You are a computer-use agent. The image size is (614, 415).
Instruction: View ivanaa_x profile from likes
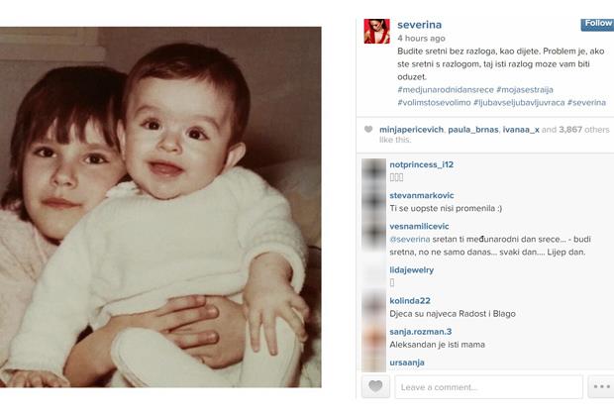pos(521,130)
